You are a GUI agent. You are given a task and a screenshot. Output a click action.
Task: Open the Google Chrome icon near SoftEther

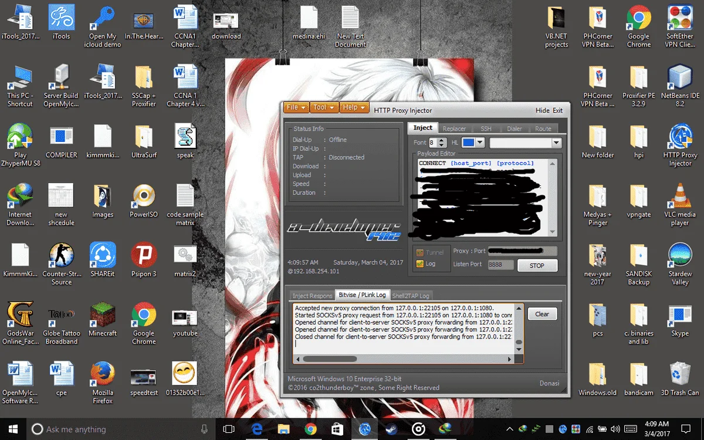(638, 26)
